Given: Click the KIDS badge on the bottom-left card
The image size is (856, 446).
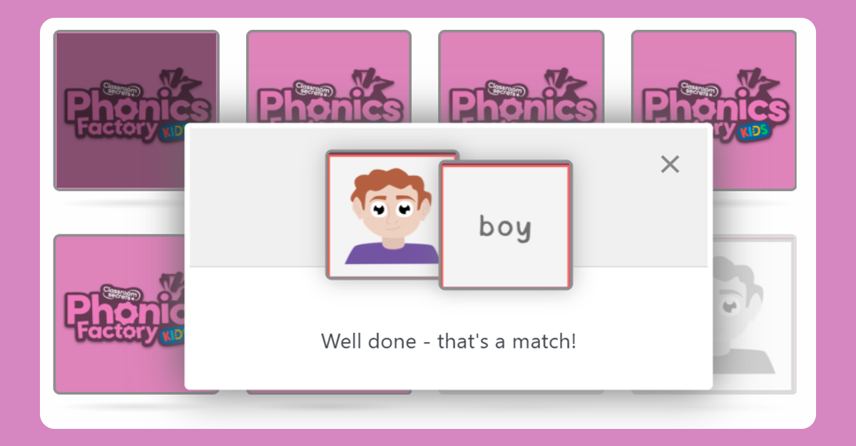Looking at the screenshot, I should click(x=171, y=333).
